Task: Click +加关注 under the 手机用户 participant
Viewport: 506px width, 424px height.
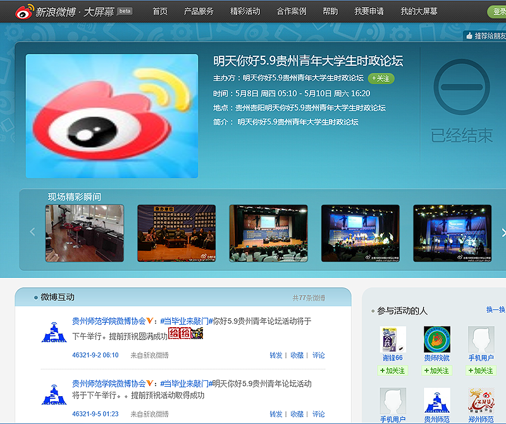Action: pos(481,370)
